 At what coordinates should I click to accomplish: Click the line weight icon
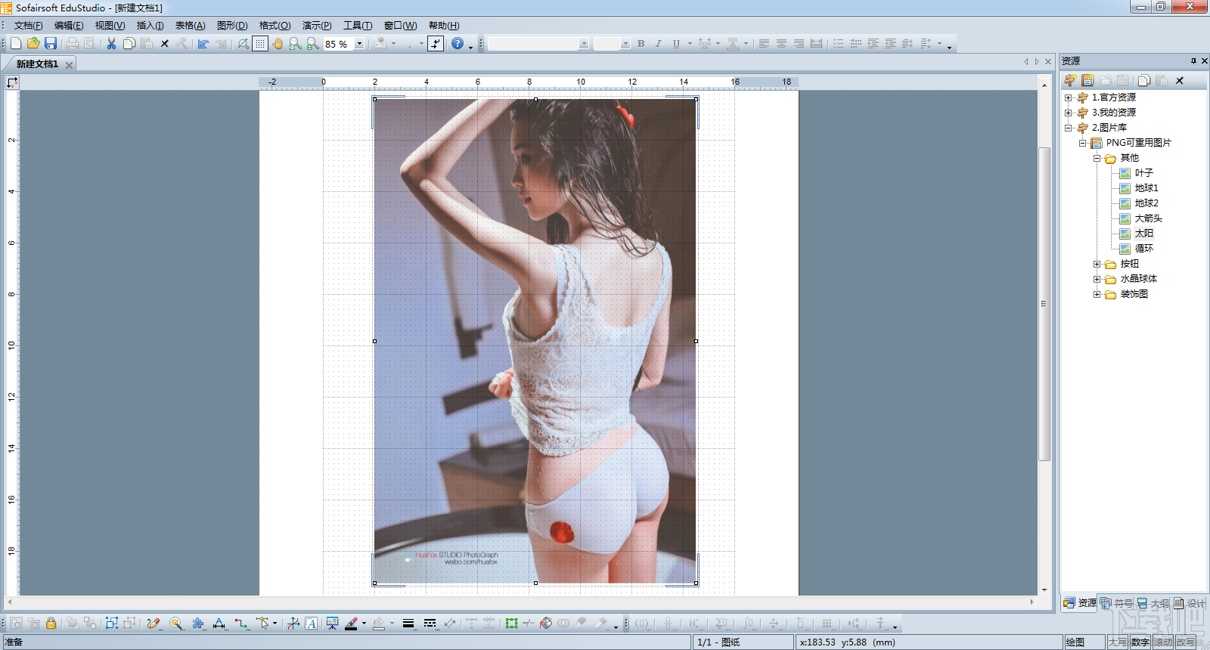click(x=408, y=624)
